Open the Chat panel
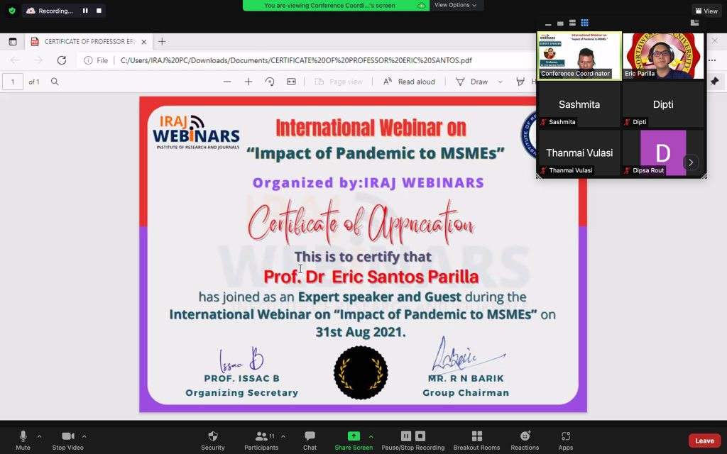Image resolution: width=727 pixels, height=454 pixels. (x=310, y=440)
